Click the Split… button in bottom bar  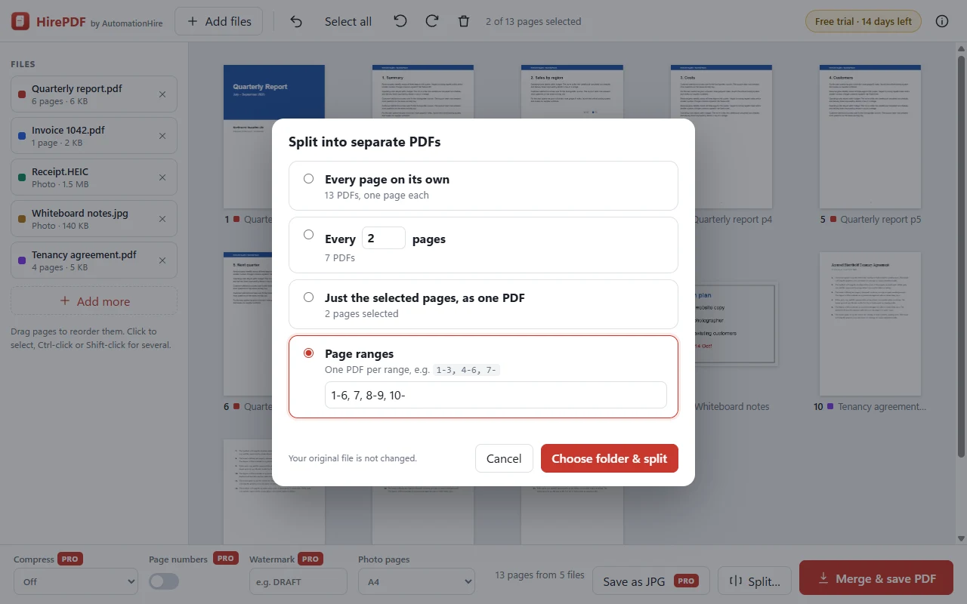pyautogui.click(x=755, y=581)
